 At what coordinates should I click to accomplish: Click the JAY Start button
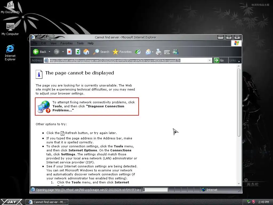pyautogui.click(x=11, y=202)
